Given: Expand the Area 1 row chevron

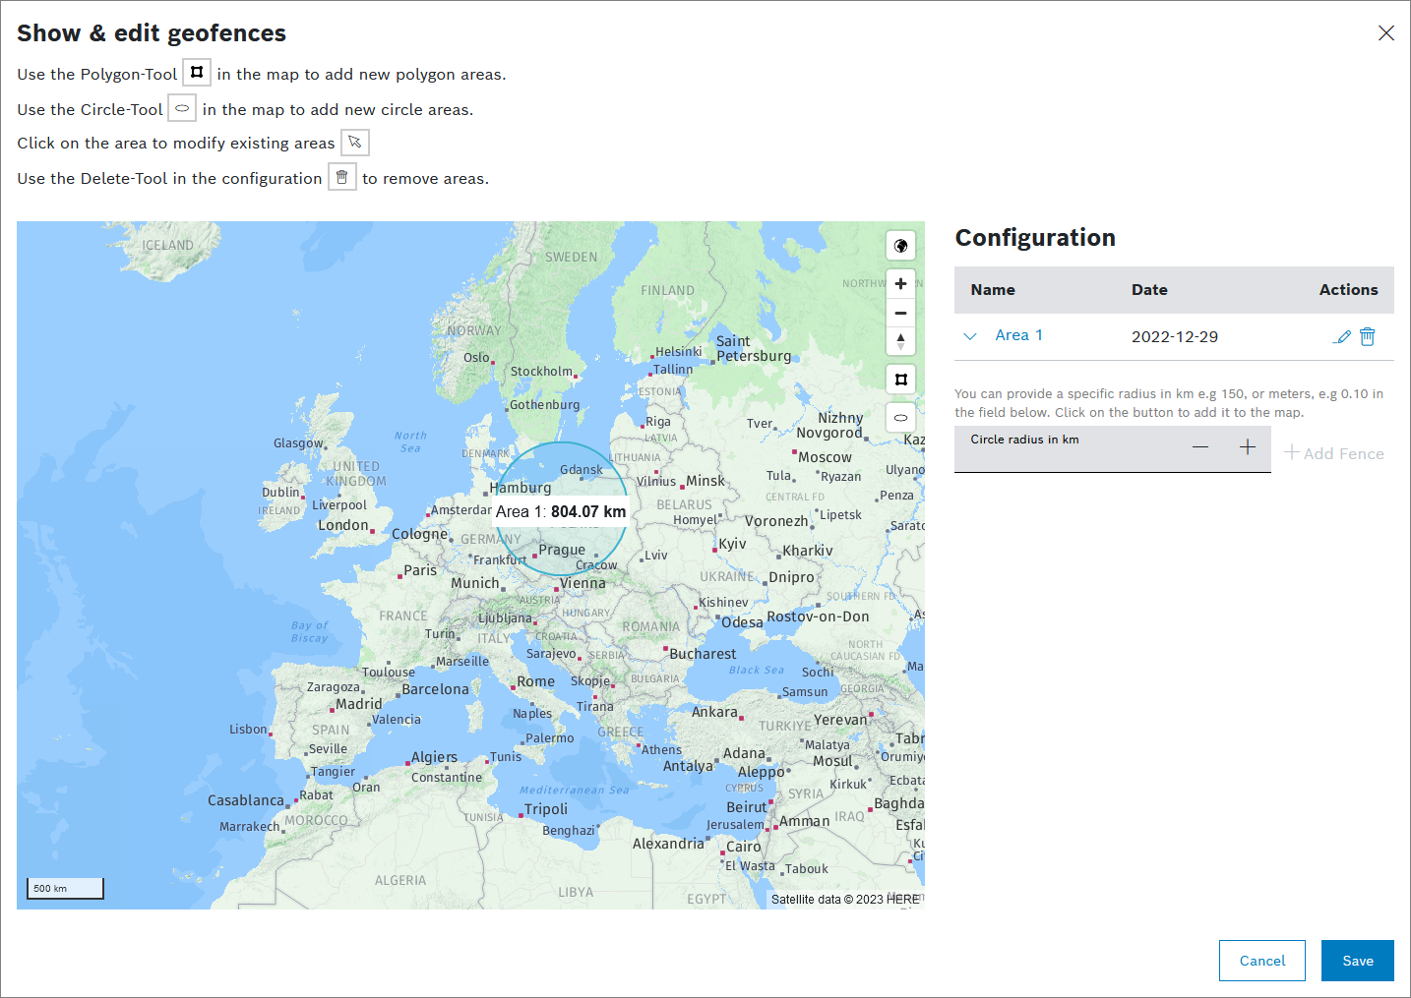Looking at the screenshot, I should point(970,336).
